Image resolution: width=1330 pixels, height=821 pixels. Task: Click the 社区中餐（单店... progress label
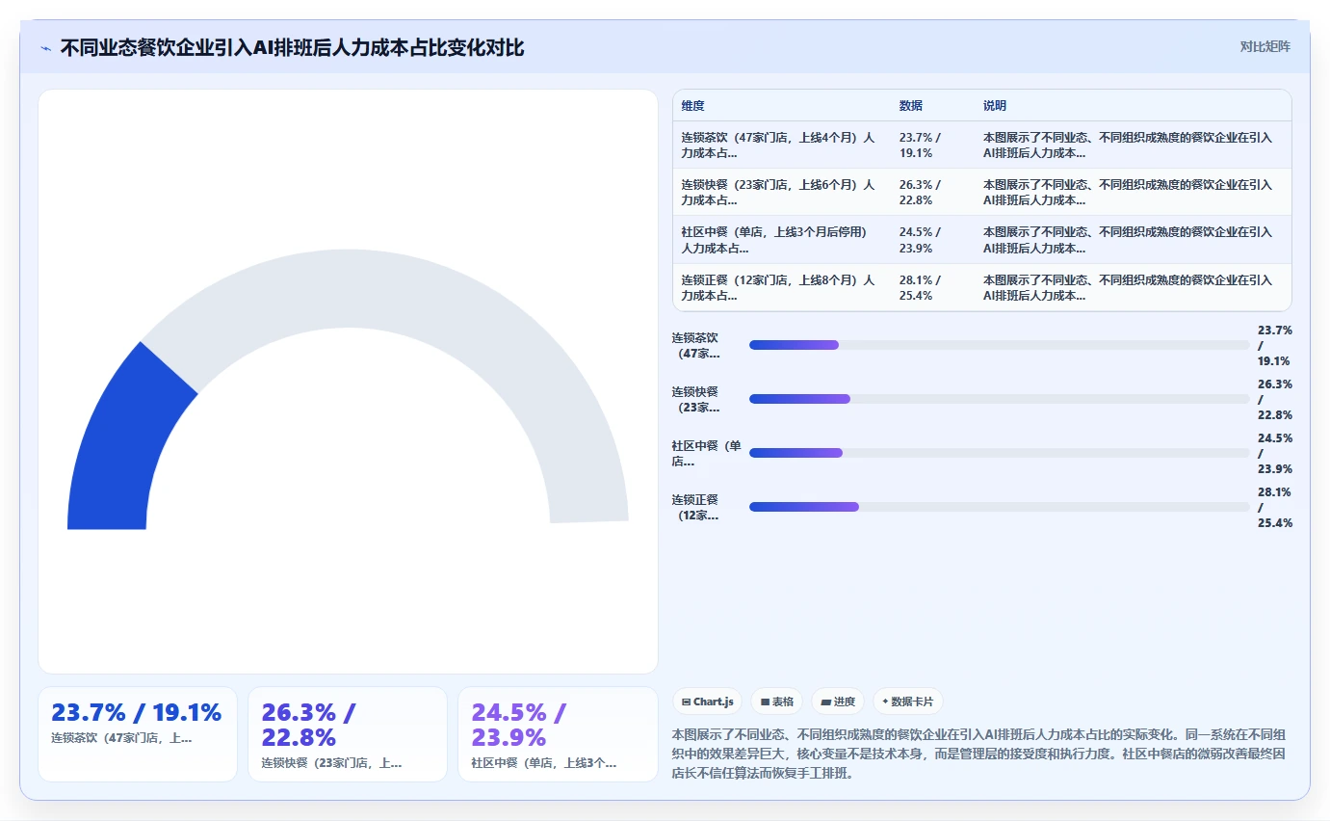707,453
